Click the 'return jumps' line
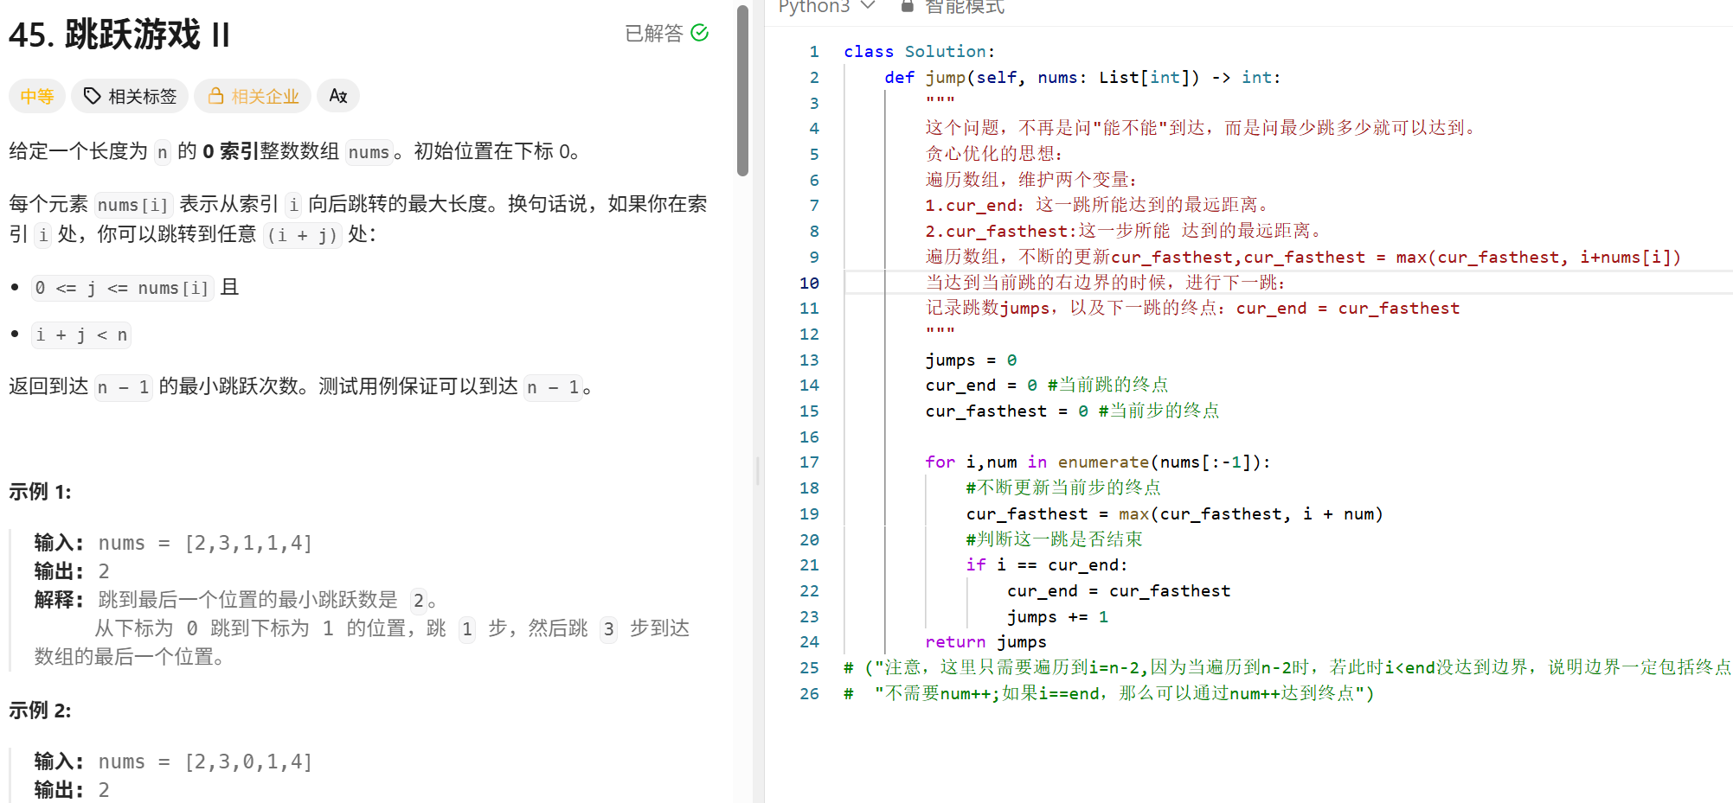Screen dimensions: 1733x803 (x=985, y=641)
